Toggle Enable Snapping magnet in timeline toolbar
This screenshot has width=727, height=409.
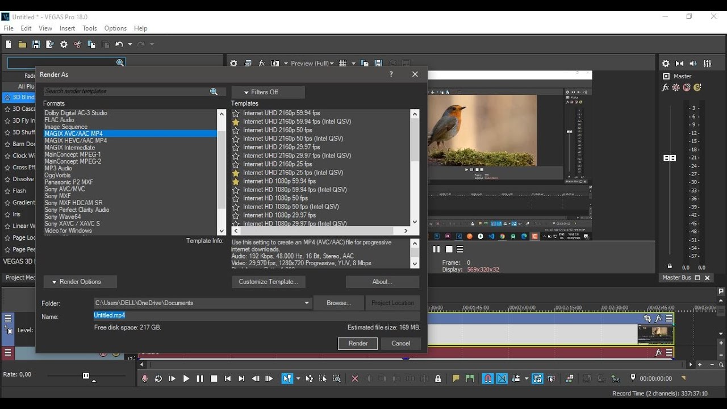pyautogui.click(x=488, y=378)
